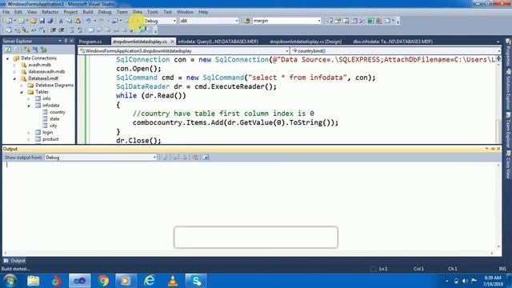Open the Team Explorer side tab

(509, 130)
